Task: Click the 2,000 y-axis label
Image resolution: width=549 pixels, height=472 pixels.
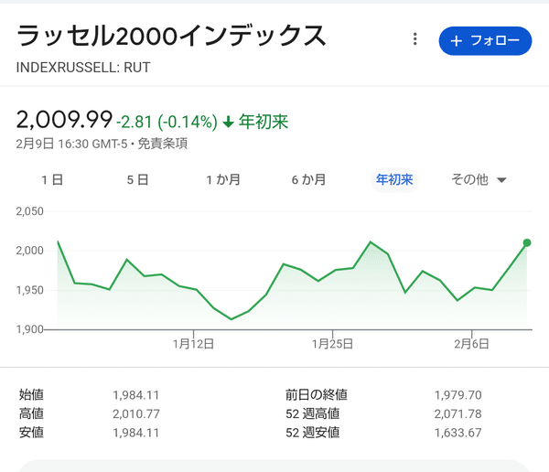Action: [x=30, y=251]
